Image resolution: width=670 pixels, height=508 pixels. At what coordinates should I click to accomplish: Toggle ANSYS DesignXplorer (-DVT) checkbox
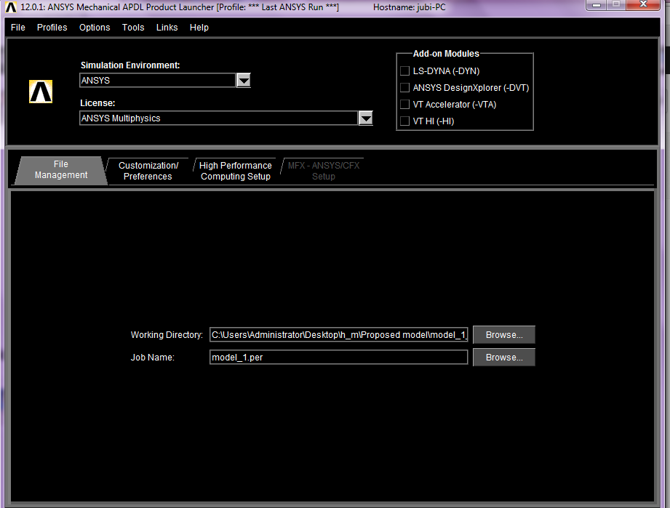pyautogui.click(x=405, y=88)
